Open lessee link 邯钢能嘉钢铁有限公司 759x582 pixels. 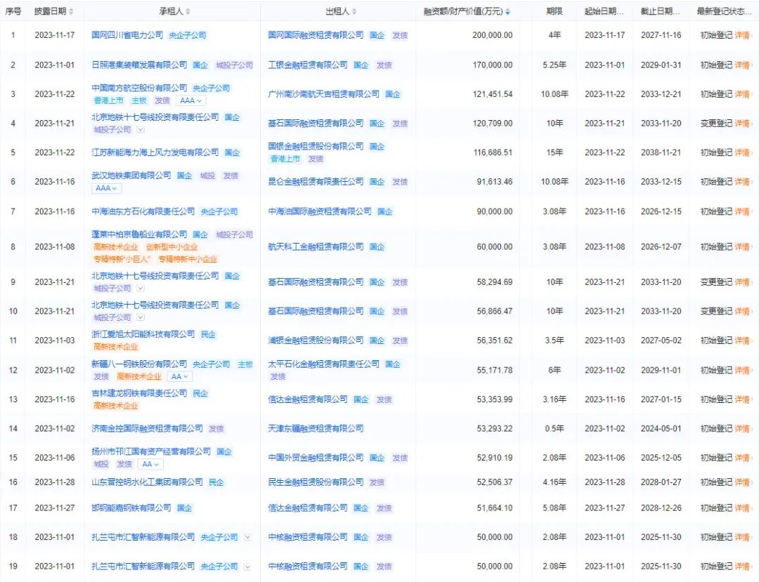click(131, 508)
